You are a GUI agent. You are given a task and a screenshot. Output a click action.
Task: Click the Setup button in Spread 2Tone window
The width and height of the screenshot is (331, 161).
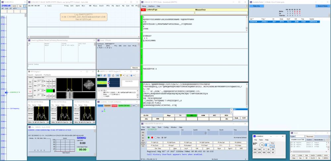pyautogui.click(x=30, y=118)
